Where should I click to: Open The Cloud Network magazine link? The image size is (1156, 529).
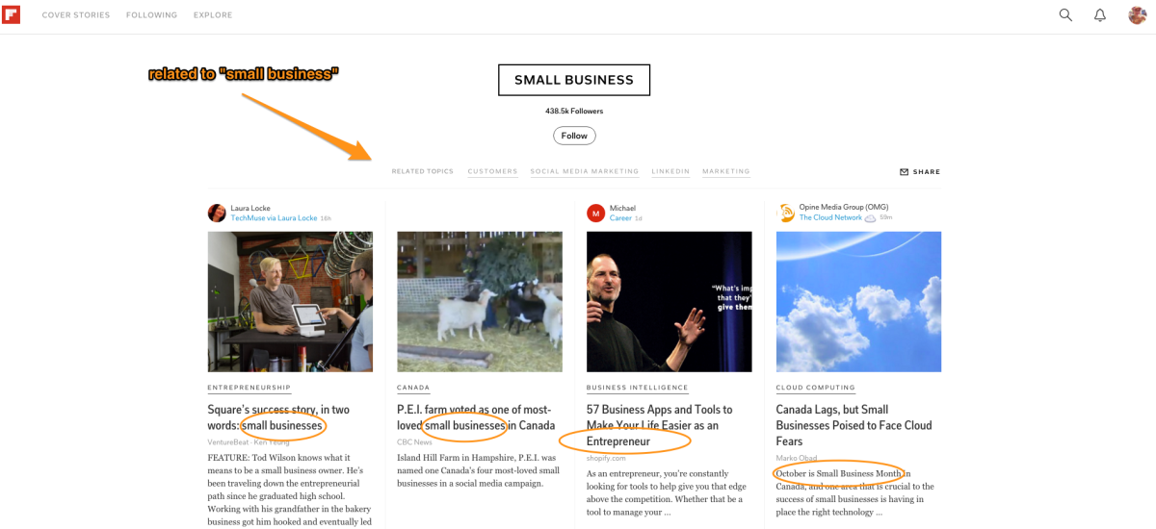pos(830,217)
